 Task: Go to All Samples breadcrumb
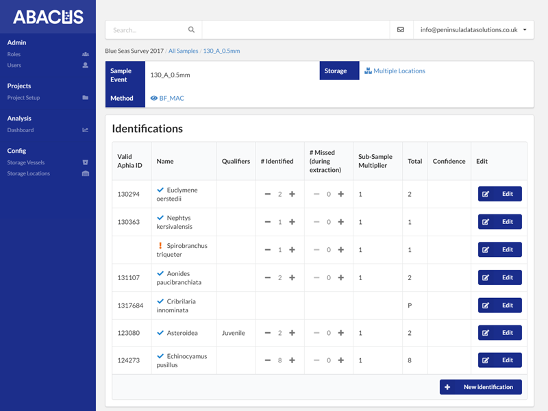[x=183, y=51]
